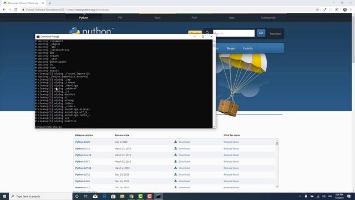This screenshot has width=355, height=200.
Task: Focus the python.org Search field
Action: [x=234, y=33]
